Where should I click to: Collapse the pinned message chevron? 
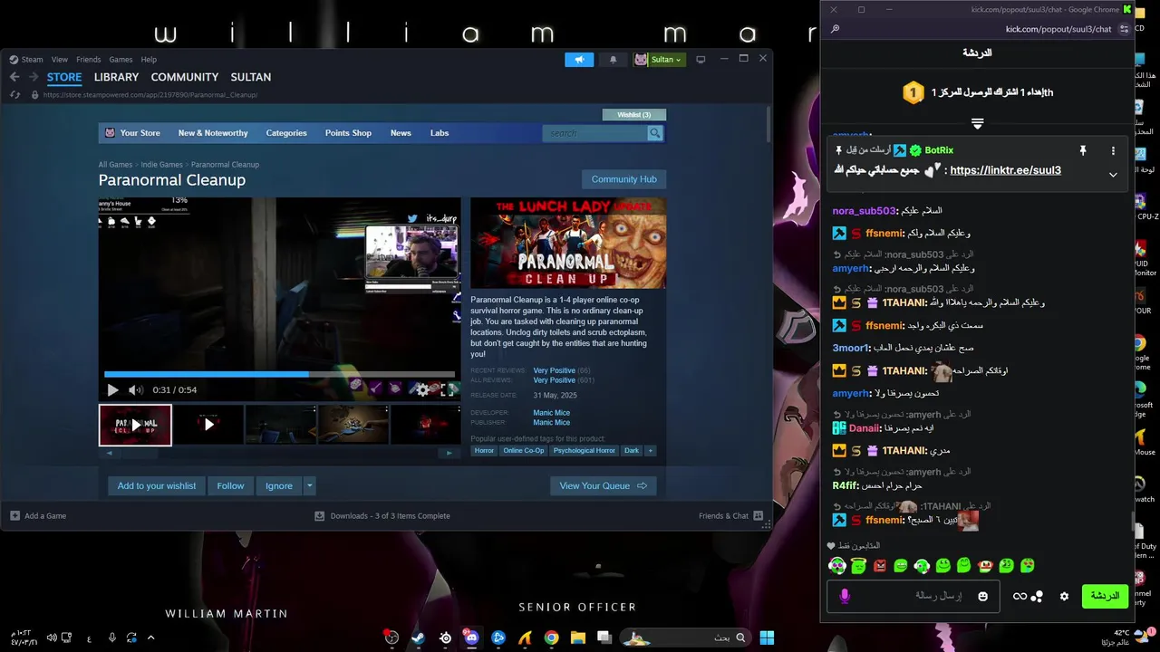1113,175
